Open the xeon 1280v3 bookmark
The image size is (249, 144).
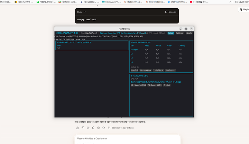[x=24, y=2]
